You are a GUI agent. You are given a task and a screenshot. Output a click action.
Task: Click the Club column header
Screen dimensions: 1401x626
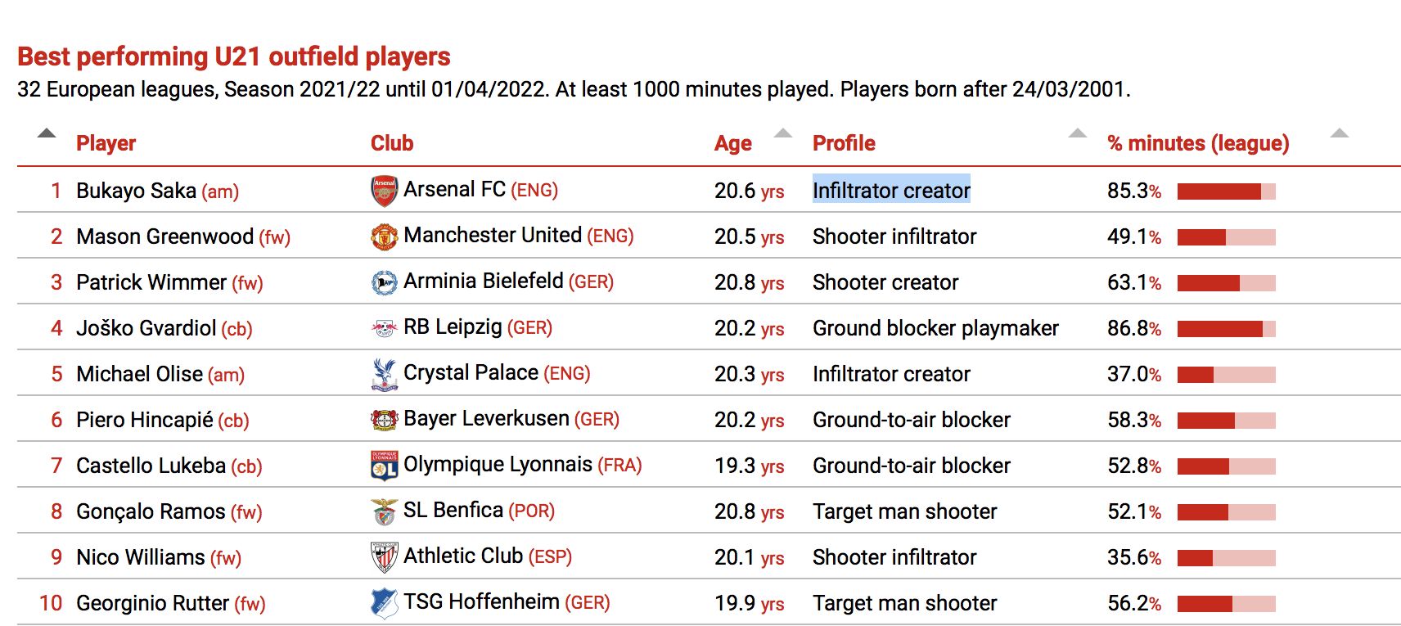pos(392,143)
